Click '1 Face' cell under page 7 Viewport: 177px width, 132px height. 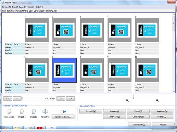(64, 84)
